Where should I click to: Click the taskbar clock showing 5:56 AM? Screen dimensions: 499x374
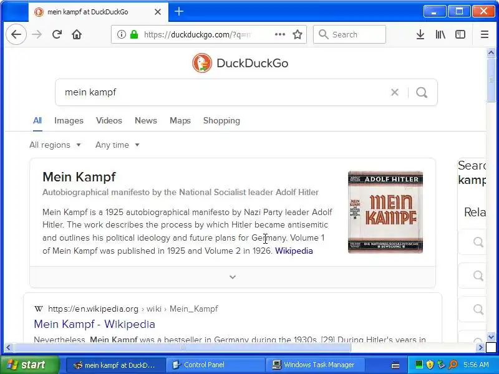476,365
